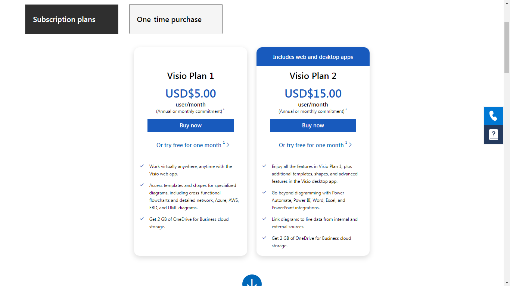Click the superscript 1 footnote on Plan 2 trial link
This screenshot has height=286, width=510.
[x=346, y=142]
